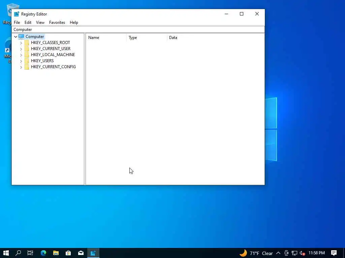Click the Registry Editor taskbar button
Image resolution: width=345 pixels, height=258 pixels.
(93, 253)
